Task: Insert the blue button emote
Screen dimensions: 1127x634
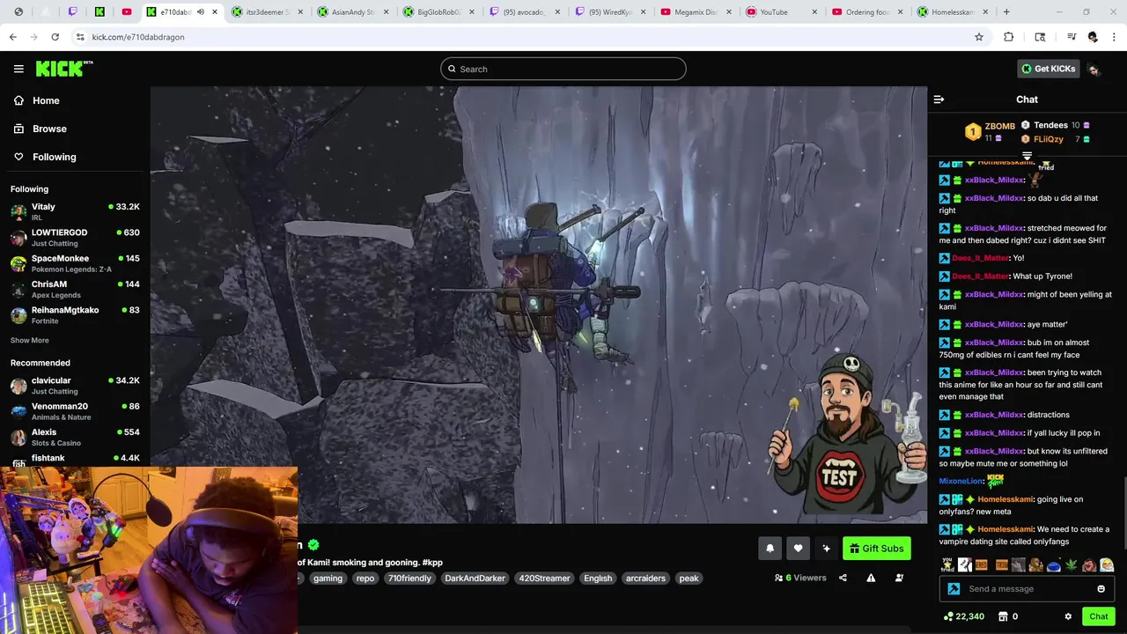Action: [1054, 564]
